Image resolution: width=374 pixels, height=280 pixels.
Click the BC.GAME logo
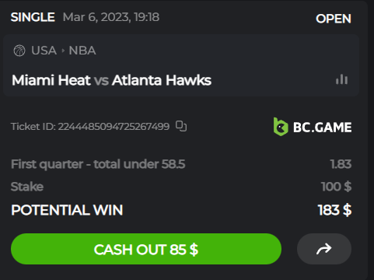tap(313, 127)
